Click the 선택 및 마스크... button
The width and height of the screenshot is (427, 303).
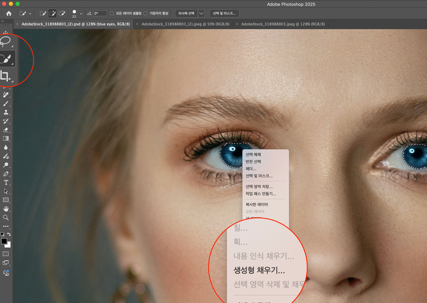coord(224,13)
